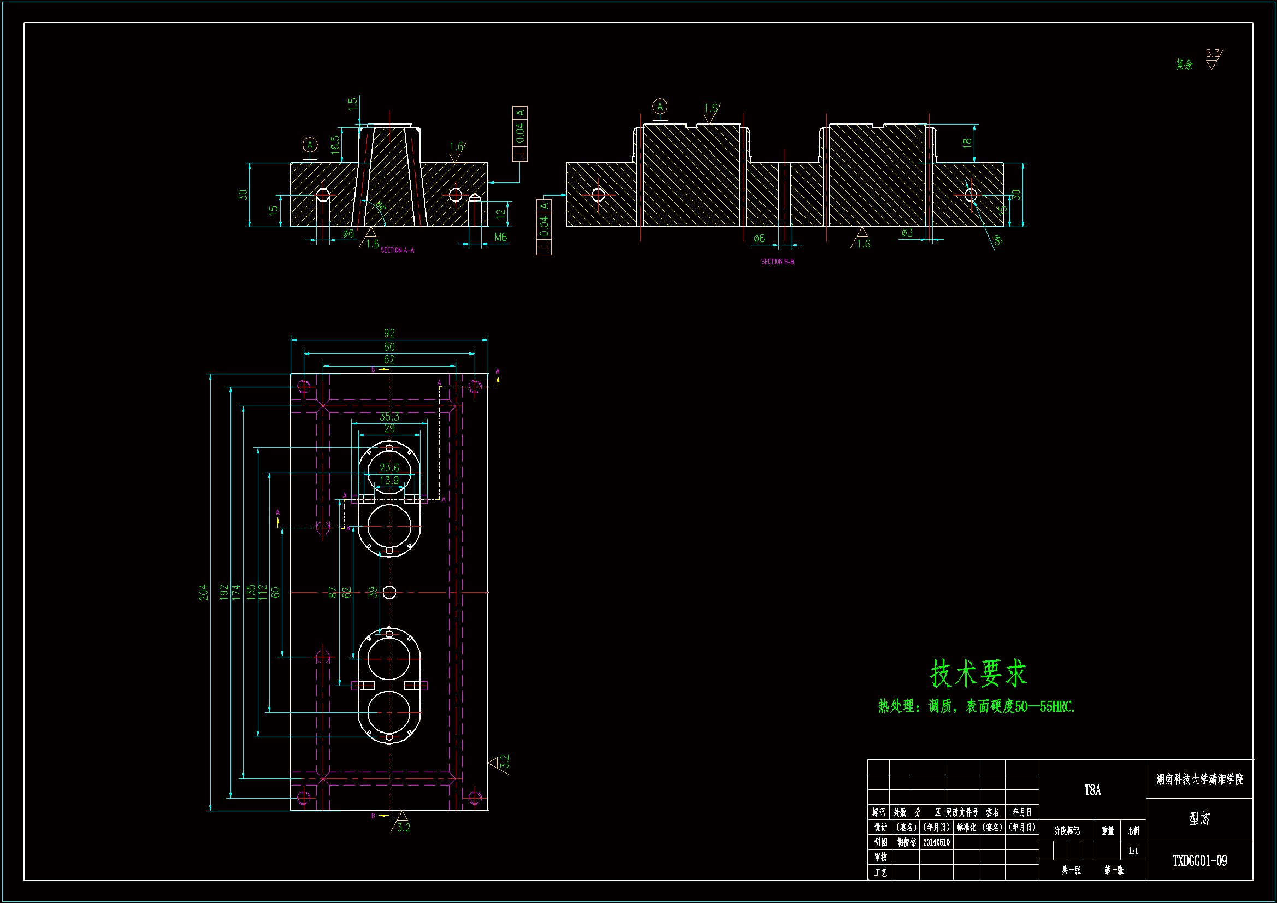The image size is (1277, 903).
Task: Click the small center hole circle in plan view
Action: pyautogui.click(x=389, y=592)
